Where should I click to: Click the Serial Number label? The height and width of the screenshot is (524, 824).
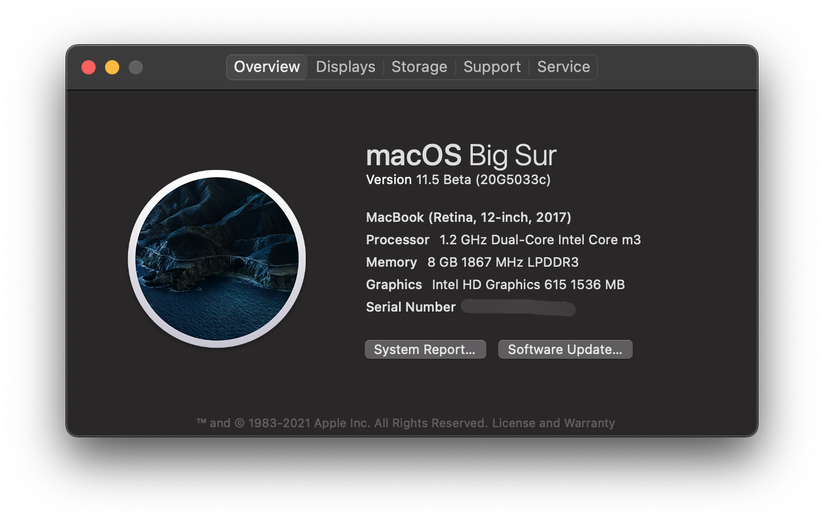411,307
